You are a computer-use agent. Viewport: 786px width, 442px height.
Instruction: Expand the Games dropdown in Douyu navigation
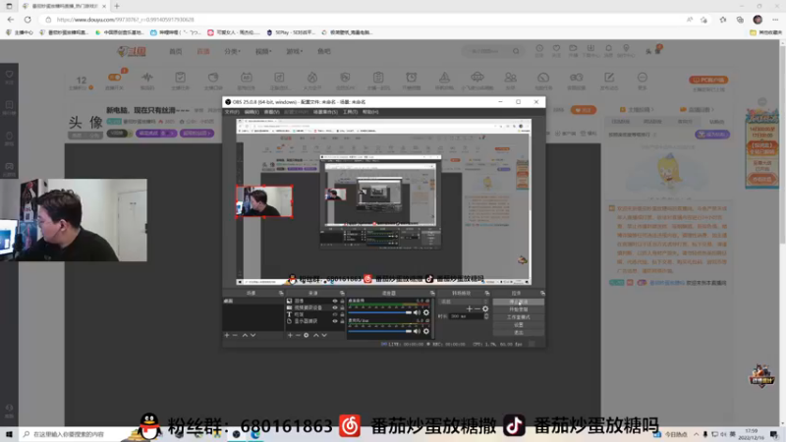(294, 51)
